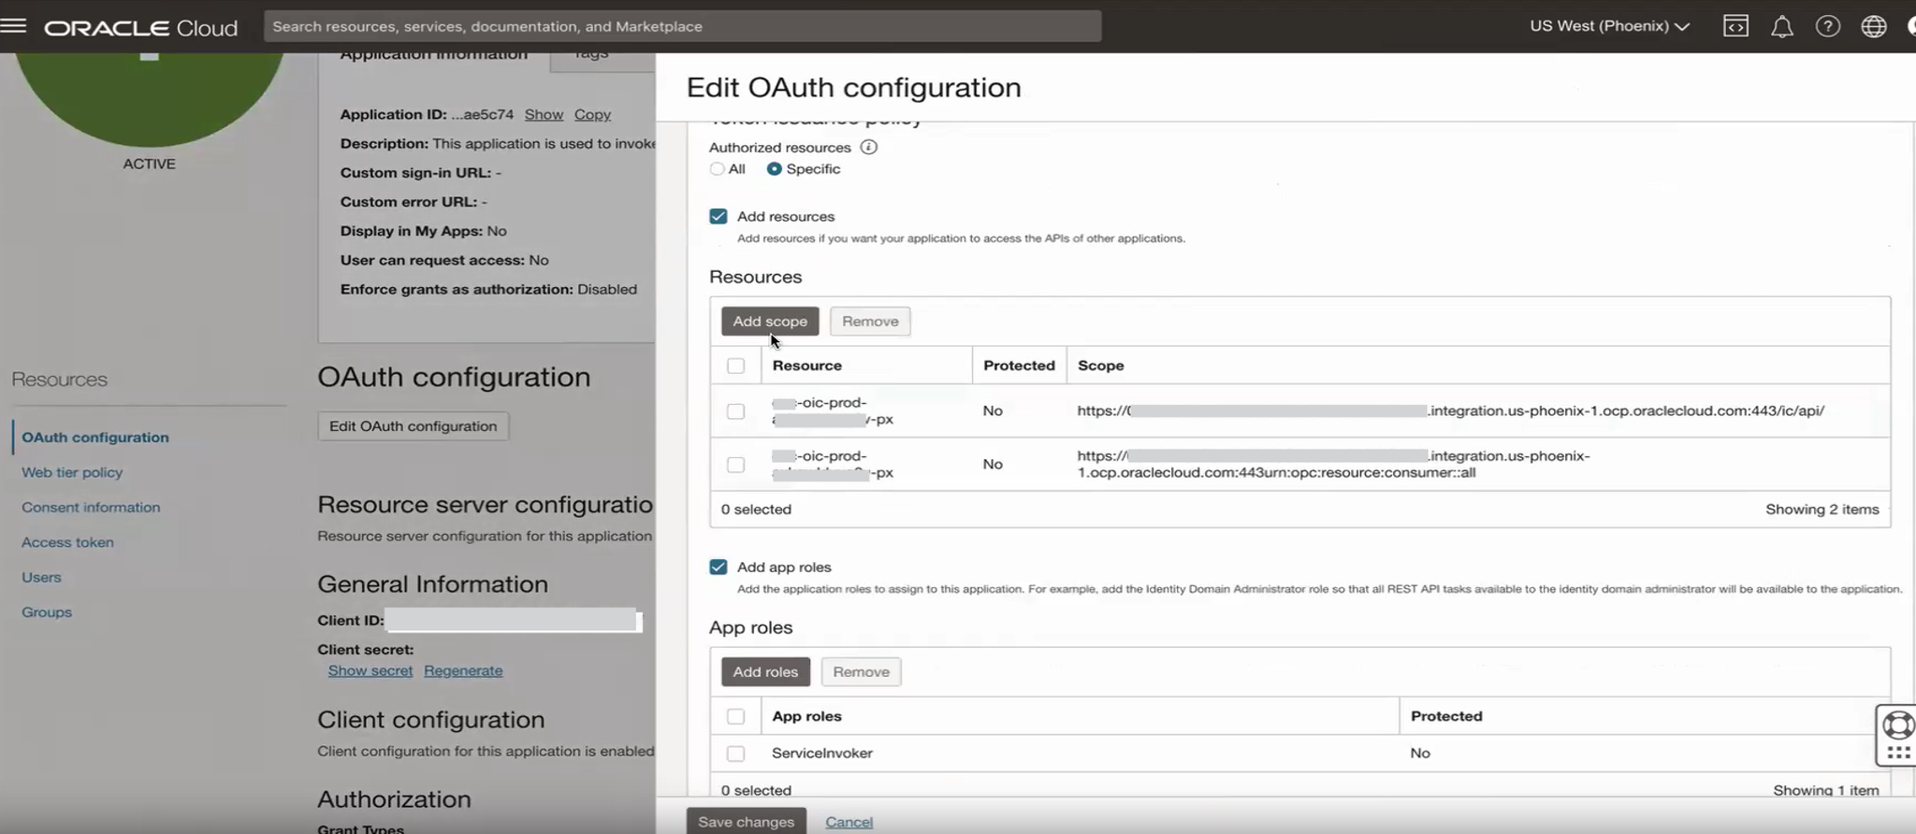Image resolution: width=1916 pixels, height=834 pixels.
Task: Open the notifications bell
Action: [1782, 26]
